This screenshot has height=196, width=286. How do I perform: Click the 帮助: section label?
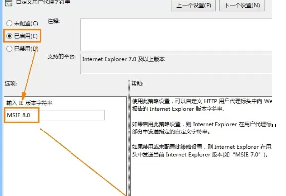click(137, 83)
